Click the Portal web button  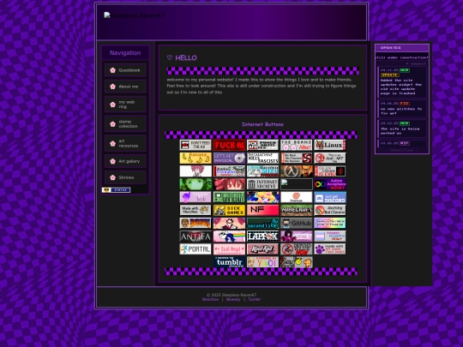(195, 249)
